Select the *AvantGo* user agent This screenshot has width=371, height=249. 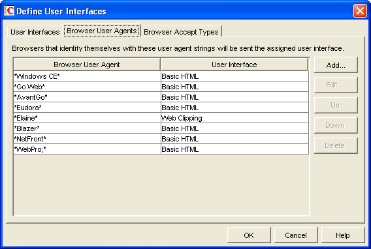(x=87, y=97)
